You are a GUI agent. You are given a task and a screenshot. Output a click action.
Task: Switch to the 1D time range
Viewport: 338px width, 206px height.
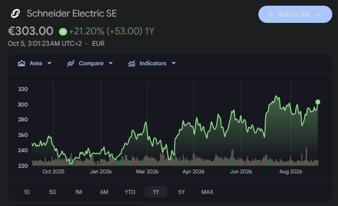27,192
